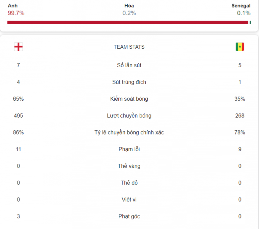This screenshot has width=259, height=229.
Task: Click Senegal's 35% possession value
Action: (240, 99)
